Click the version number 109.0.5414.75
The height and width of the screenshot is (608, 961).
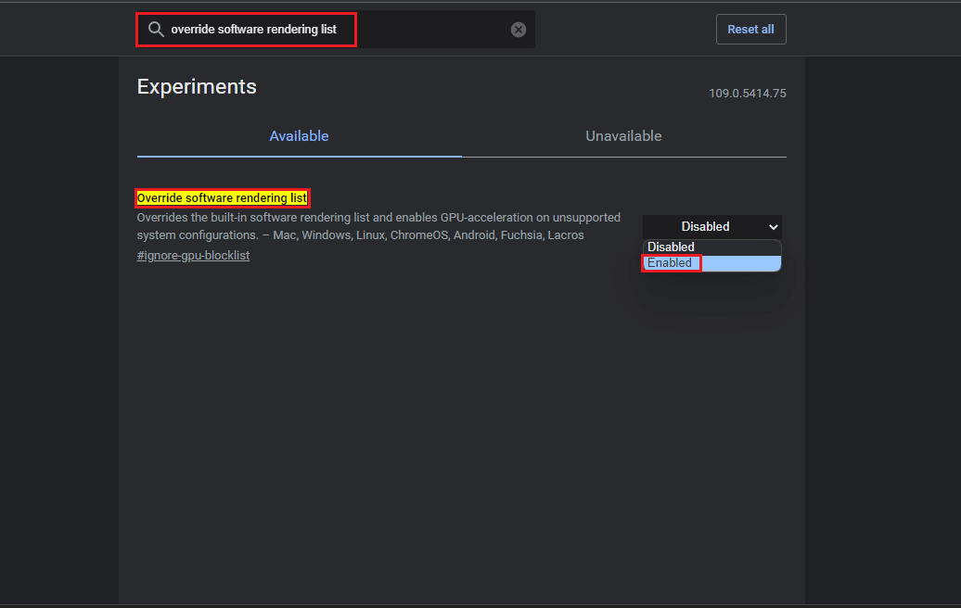747,93
